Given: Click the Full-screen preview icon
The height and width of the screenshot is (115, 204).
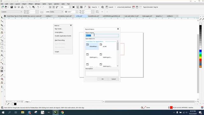Looking at the screenshot, I should (x=74, y=7).
